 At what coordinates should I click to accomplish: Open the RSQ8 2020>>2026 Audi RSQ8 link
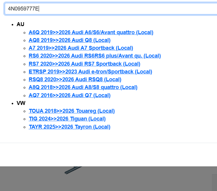click(x=75, y=79)
